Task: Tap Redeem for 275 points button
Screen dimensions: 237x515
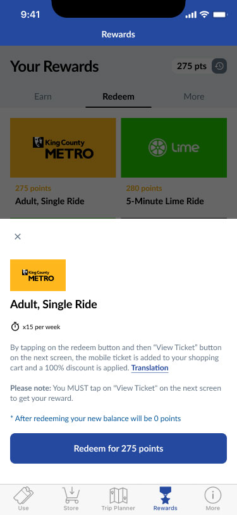Action: 119,448
